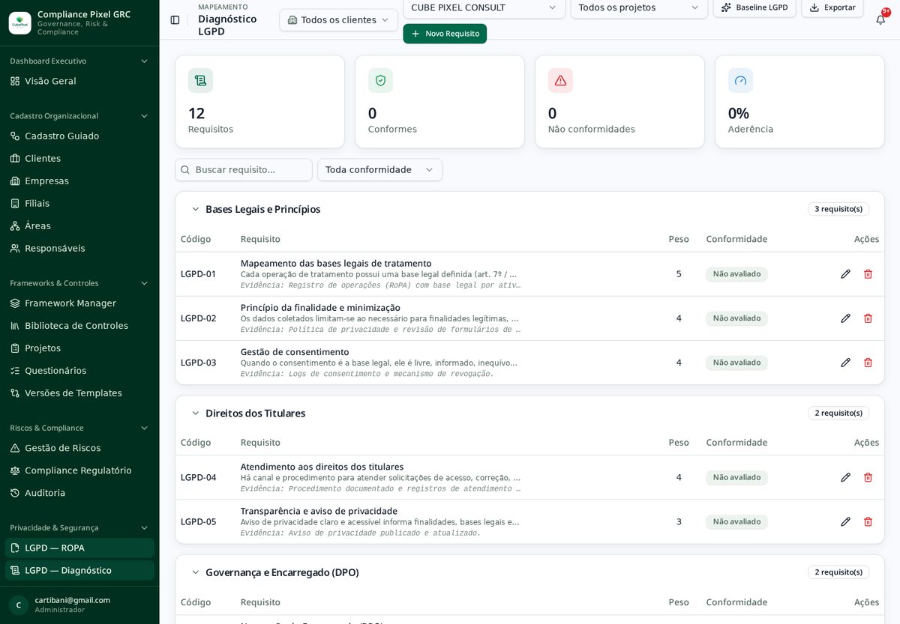Viewport: 900px width, 624px height.
Task: Delete requirement LGPD-04
Action: click(x=868, y=477)
